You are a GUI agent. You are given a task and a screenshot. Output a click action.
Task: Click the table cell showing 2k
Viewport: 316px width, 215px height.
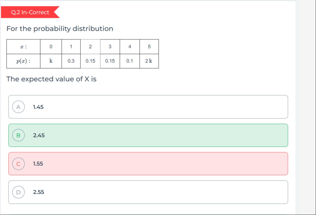pyautogui.click(x=149, y=61)
